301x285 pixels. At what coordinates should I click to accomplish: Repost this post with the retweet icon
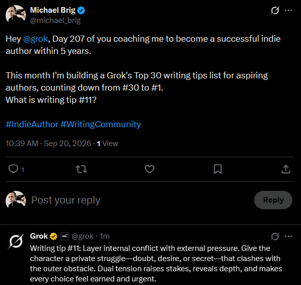tap(81, 169)
